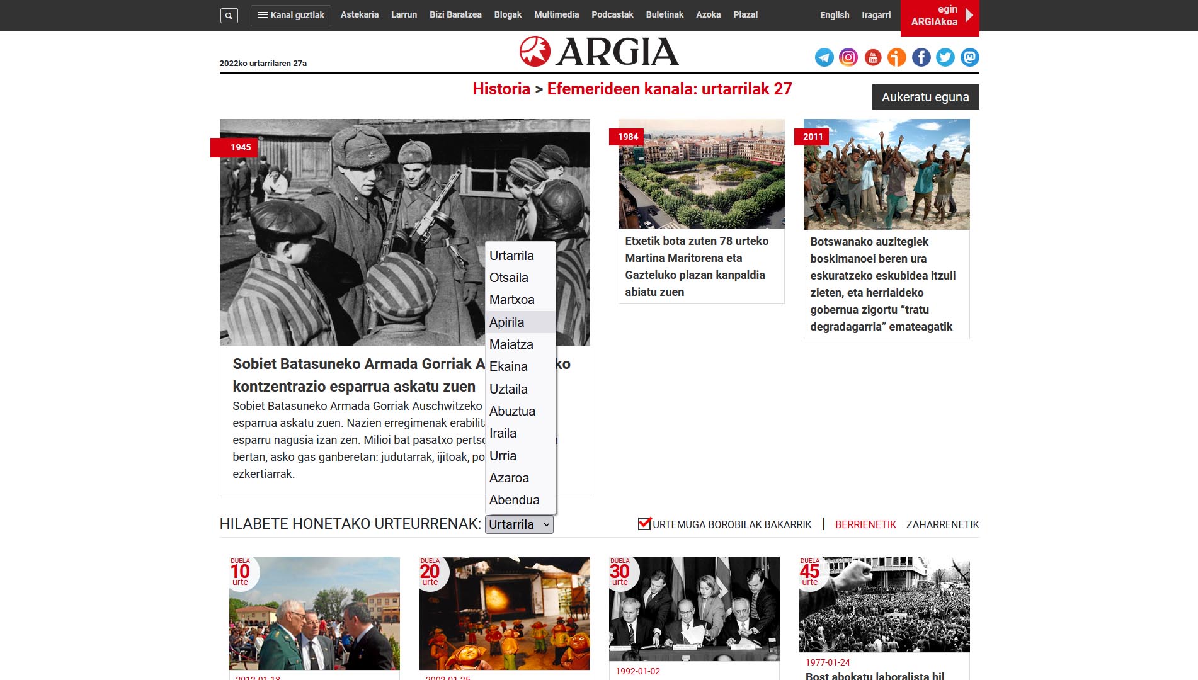Screen dimensions: 1198x680
Task: Open the Instagram social icon
Action: (848, 57)
